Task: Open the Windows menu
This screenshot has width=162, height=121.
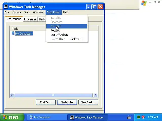Action: 38,12
